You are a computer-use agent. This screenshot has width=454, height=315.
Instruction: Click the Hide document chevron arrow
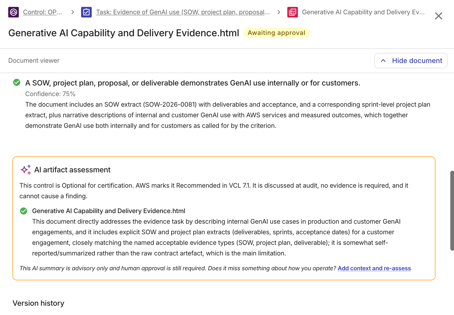pos(383,61)
